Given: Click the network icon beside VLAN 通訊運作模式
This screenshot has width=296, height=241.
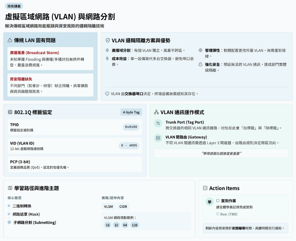Looking at the screenshot, I should click(x=156, y=112).
